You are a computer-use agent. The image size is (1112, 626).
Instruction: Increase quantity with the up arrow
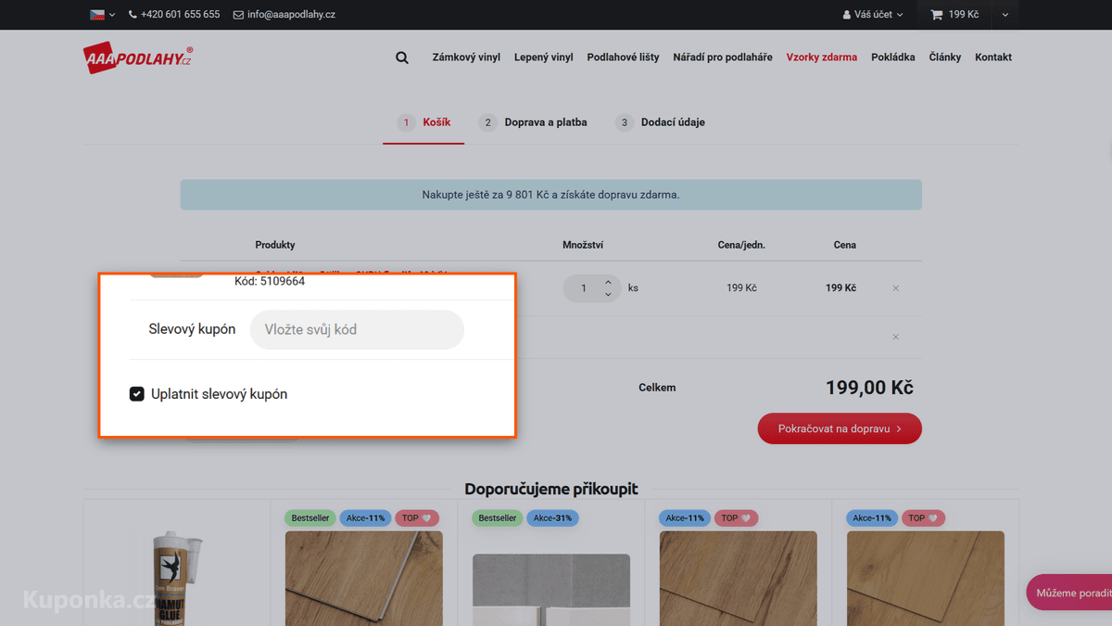[x=608, y=282]
